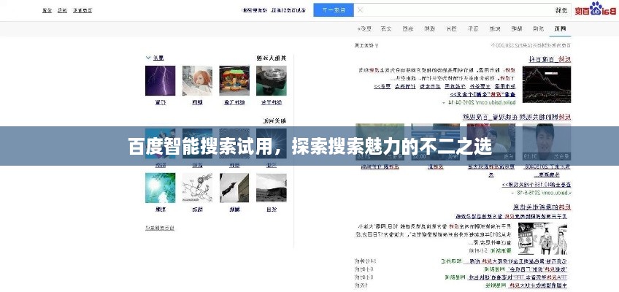The image size is (619, 292).
Task: Open the stock chart thumbnail
Action: [546, 85]
